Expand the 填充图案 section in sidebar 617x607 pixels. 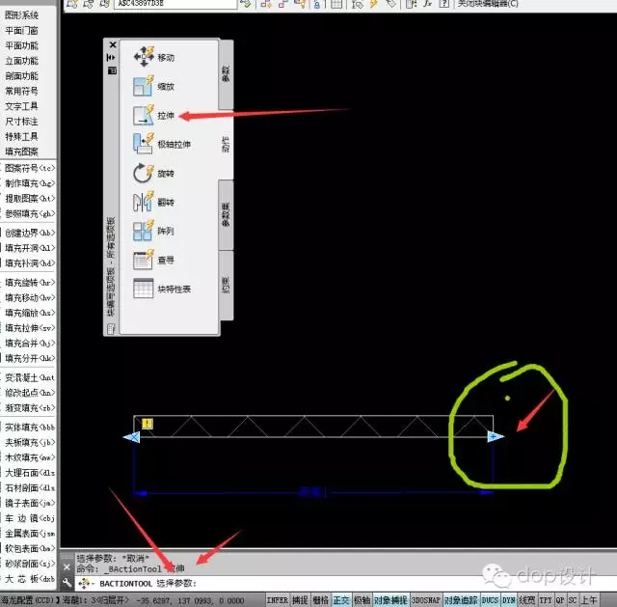tap(22, 152)
